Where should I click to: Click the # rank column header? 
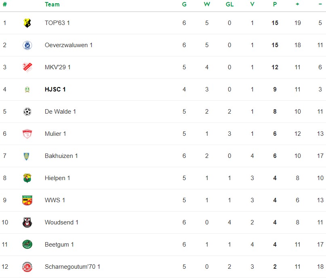click(5, 4)
